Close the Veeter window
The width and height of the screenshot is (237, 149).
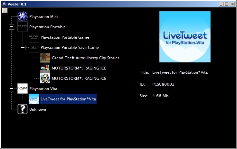click(232, 4)
